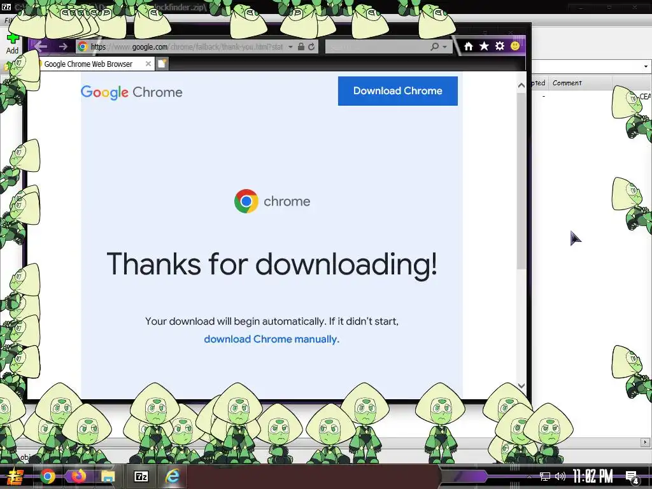652x489 pixels.
Task: Open the Start menu button
Action: [14, 476]
